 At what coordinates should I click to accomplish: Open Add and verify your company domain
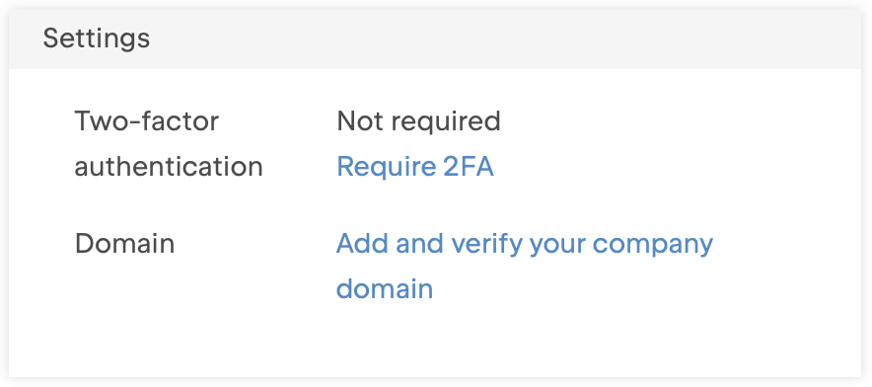[x=525, y=267]
